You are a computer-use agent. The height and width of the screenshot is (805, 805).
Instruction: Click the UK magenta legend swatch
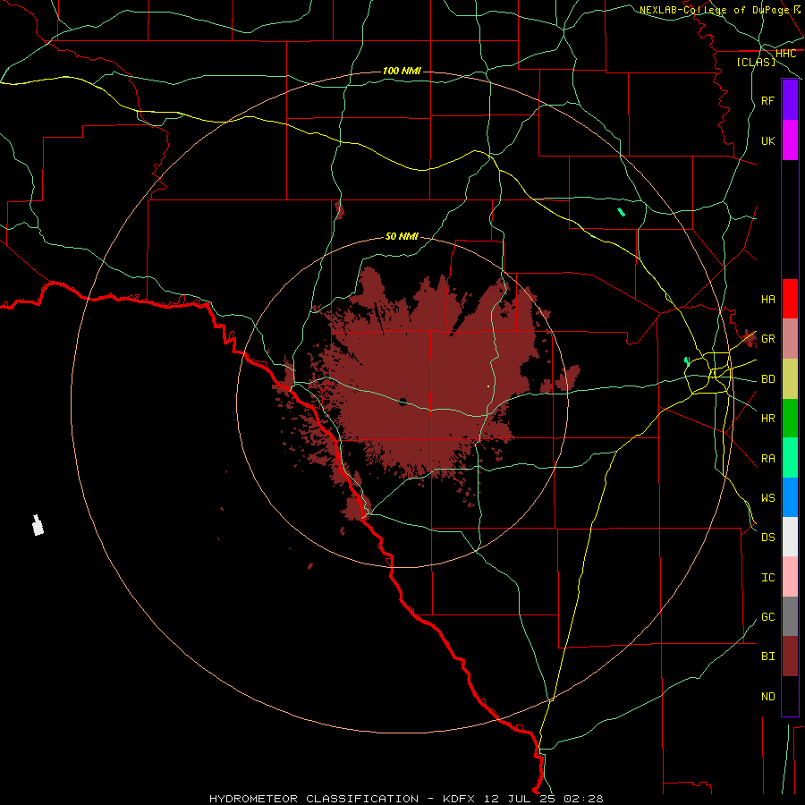pos(790,140)
